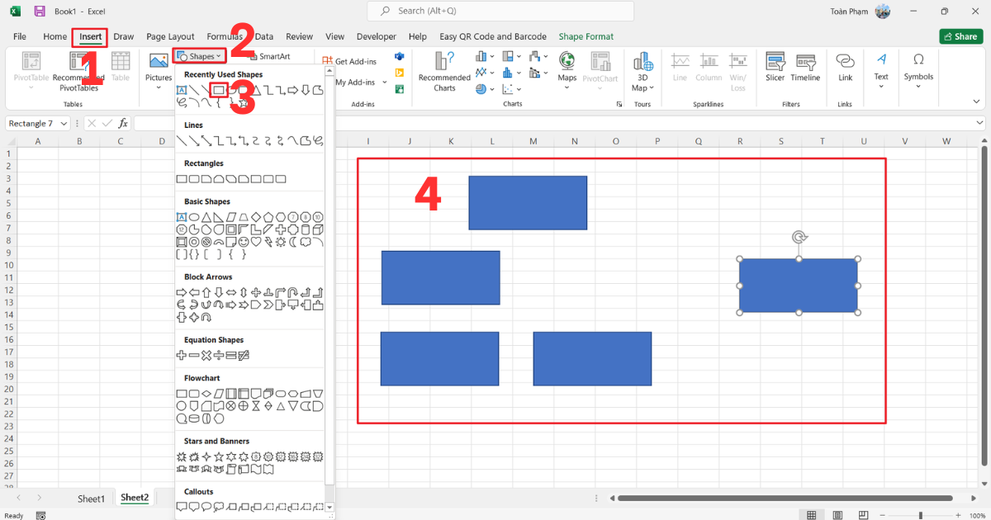Open the Easy QR Code and Barcode tab
The image size is (991, 520).
(x=493, y=36)
